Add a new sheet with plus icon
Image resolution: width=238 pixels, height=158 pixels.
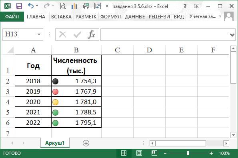pyautogui.click(x=86, y=143)
